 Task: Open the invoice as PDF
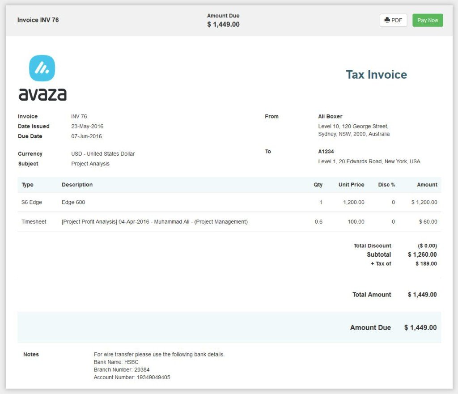(393, 20)
